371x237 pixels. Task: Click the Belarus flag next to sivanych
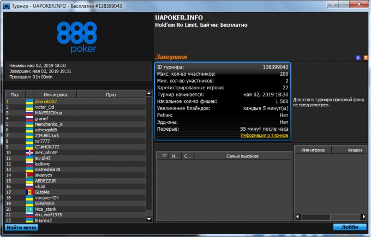[29, 175]
